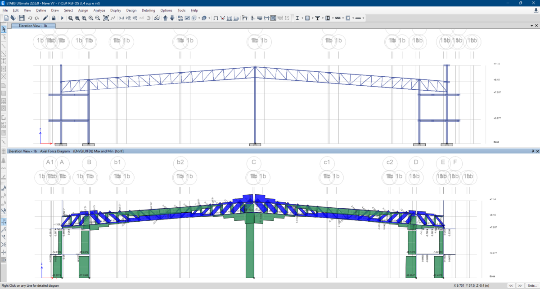
Task: Switch to 3-d view
Action: [x=121, y=18]
